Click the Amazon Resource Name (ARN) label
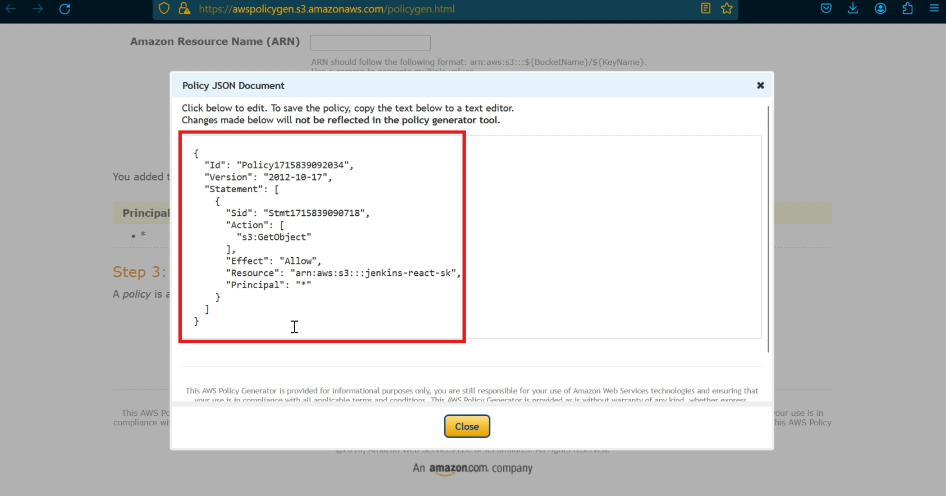Viewport: 946px width, 496px height. (x=215, y=41)
